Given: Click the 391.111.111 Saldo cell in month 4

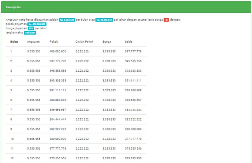Looking at the screenshot, I should pos(133,81).
